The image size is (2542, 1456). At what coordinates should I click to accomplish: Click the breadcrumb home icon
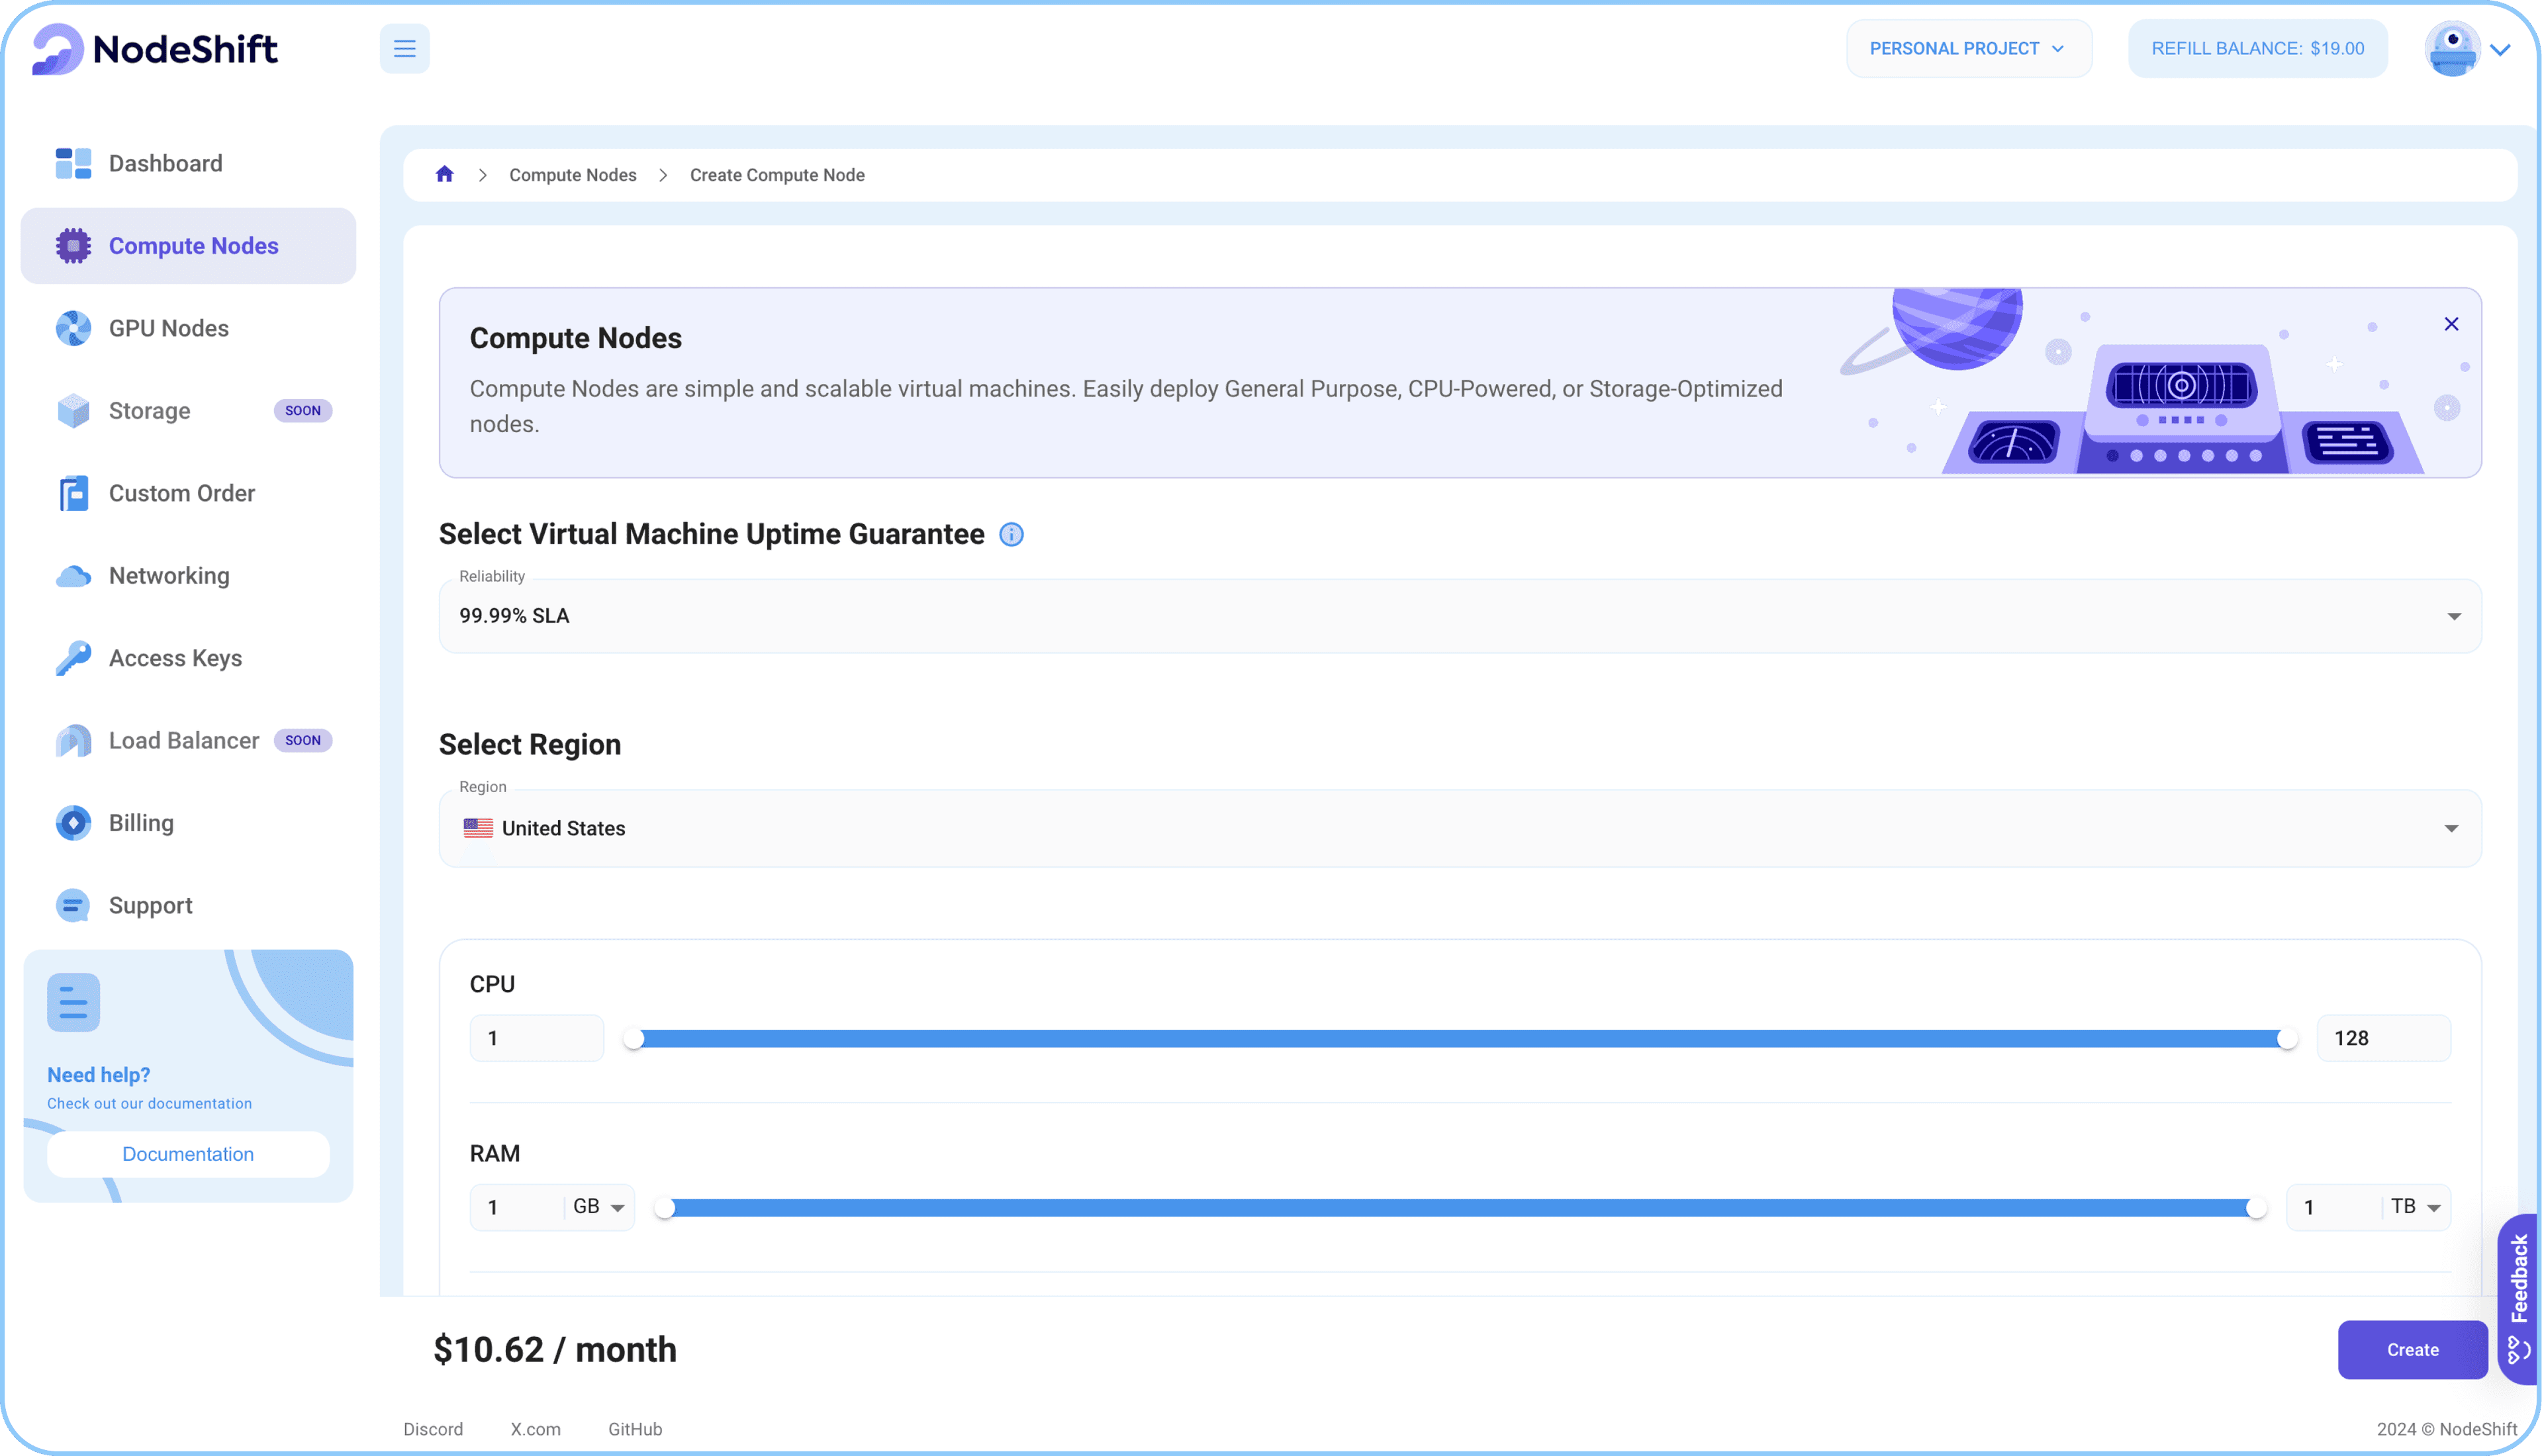pyautogui.click(x=445, y=174)
